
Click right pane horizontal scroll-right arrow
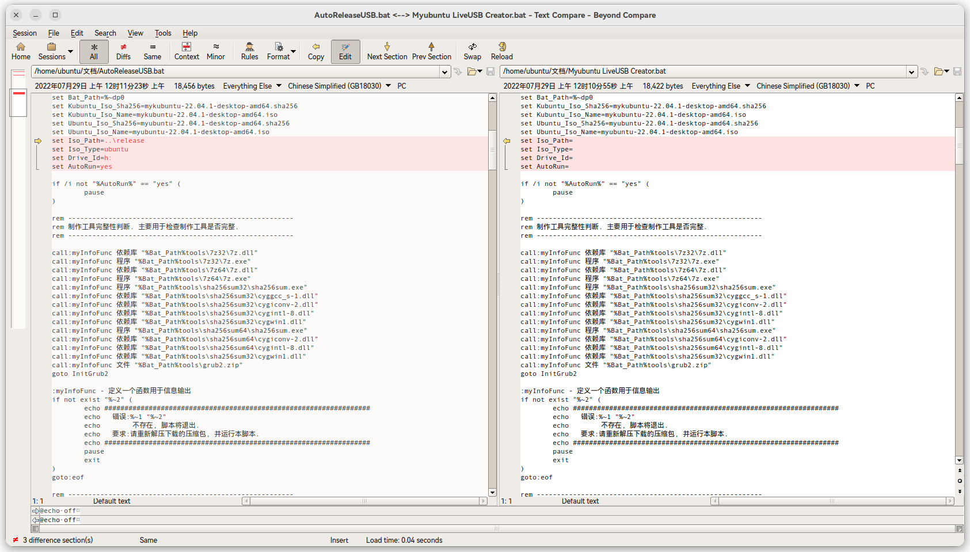[950, 501]
